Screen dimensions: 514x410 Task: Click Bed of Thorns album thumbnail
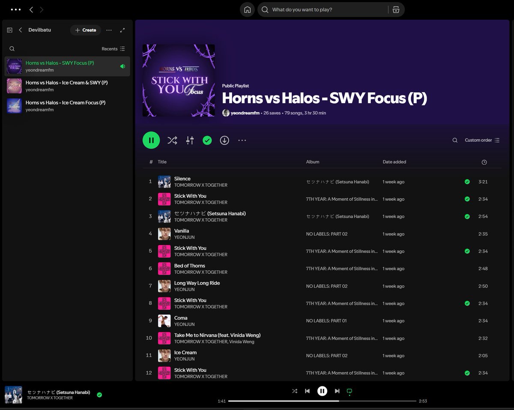164,269
